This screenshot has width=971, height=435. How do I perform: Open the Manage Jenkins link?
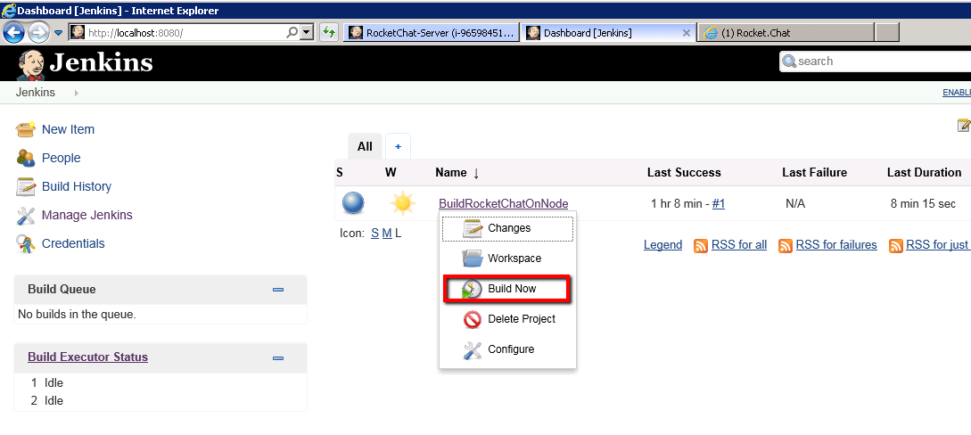87,215
